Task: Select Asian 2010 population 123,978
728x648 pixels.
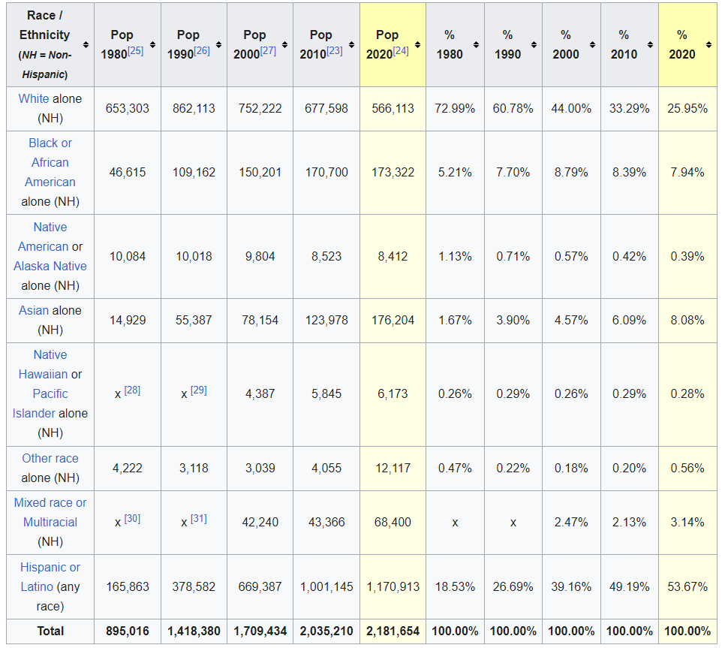Action: pos(326,321)
